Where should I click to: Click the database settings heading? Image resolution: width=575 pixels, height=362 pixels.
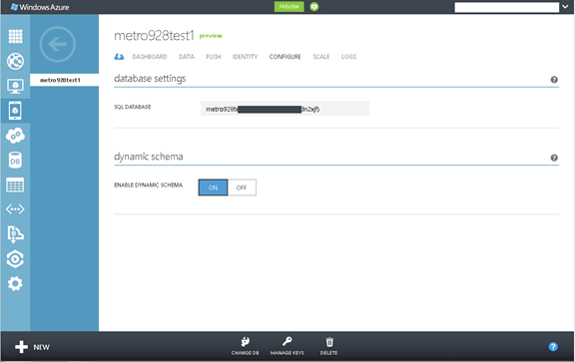click(150, 79)
